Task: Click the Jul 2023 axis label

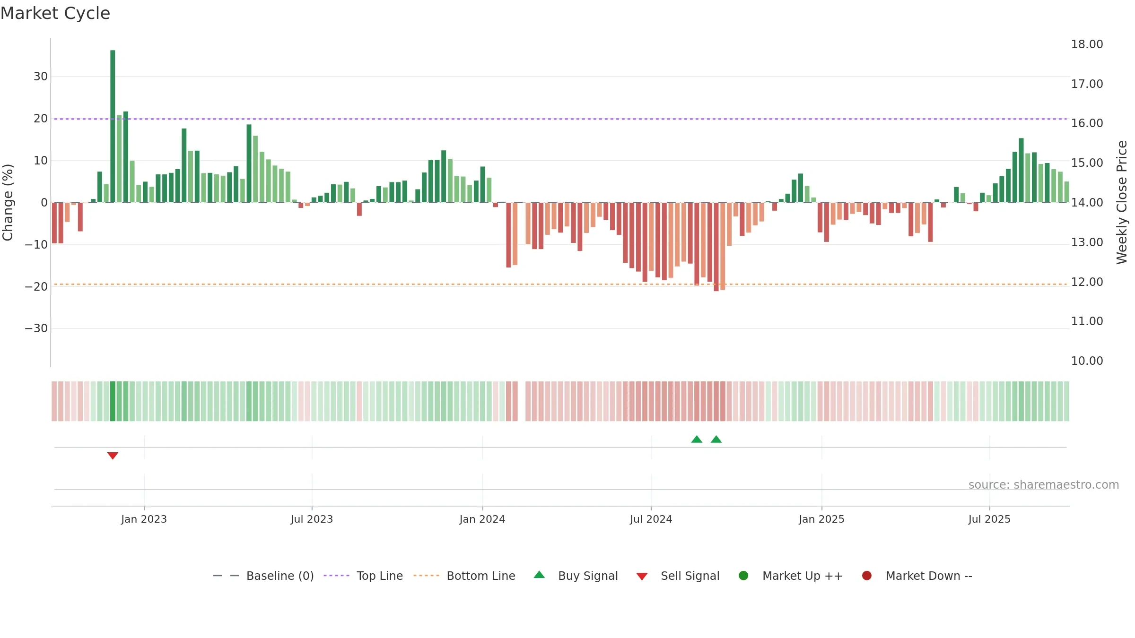Action: (312, 519)
